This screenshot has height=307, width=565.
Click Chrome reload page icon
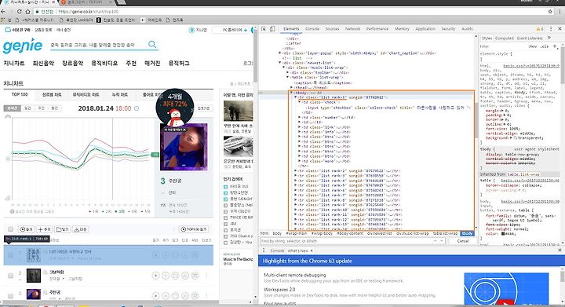click(x=20, y=12)
